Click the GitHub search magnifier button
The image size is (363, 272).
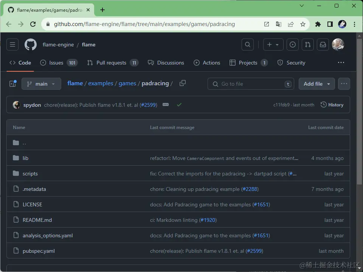click(247, 45)
